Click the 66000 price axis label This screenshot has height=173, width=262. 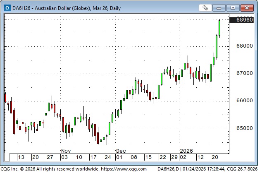pos(245,101)
